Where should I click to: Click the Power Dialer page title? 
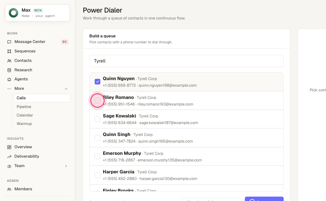[103, 10]
